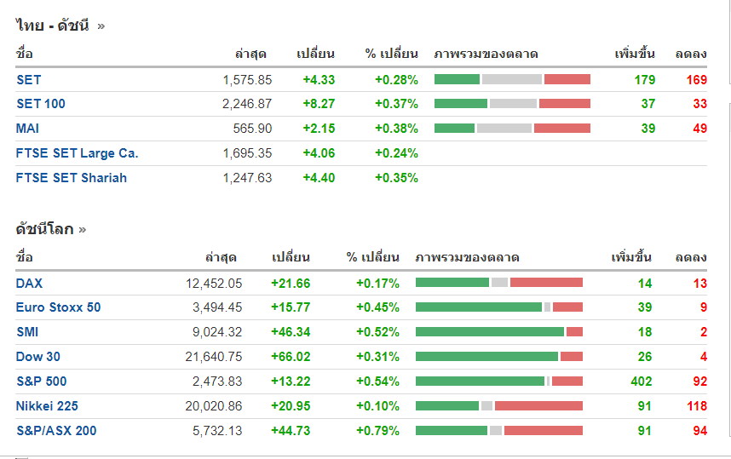Click the SET market overview bar
731x459 pixels.
512,80
